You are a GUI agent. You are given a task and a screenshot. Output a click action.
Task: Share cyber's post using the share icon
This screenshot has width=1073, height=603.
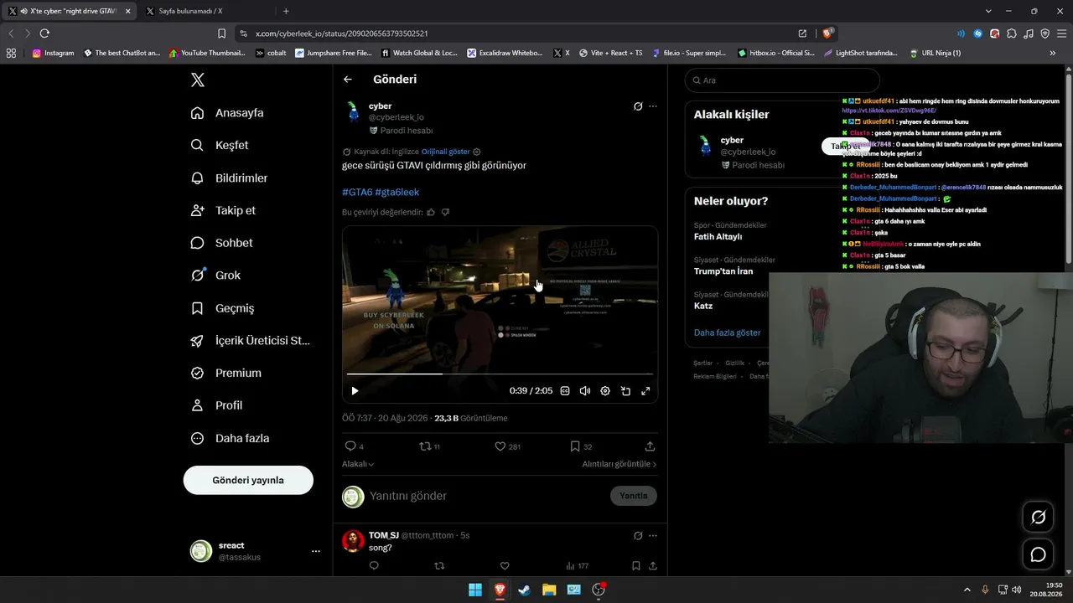click(x=650, y=446)
